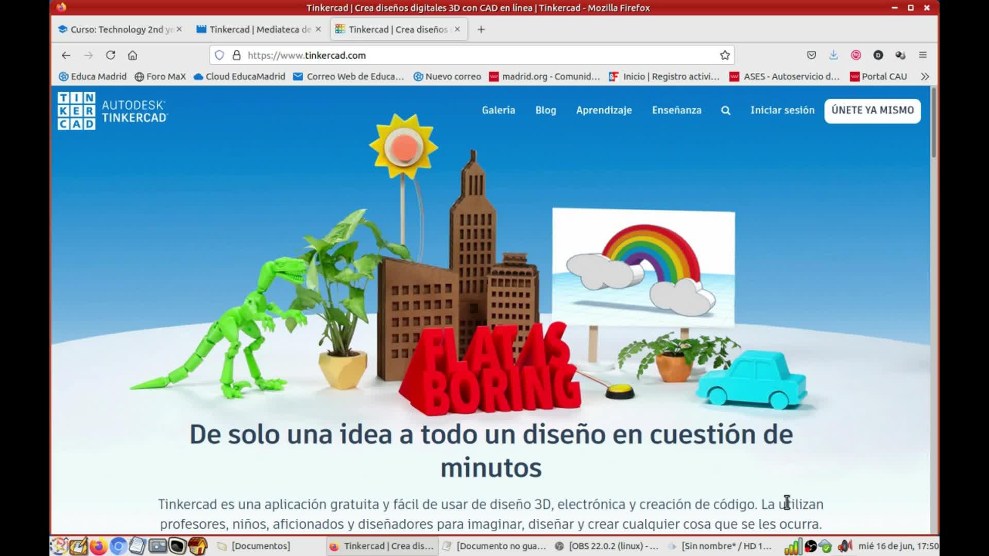Click the tracking protection shield icon
The width and height of the screenshot is (989, 556).
point(219,55)
